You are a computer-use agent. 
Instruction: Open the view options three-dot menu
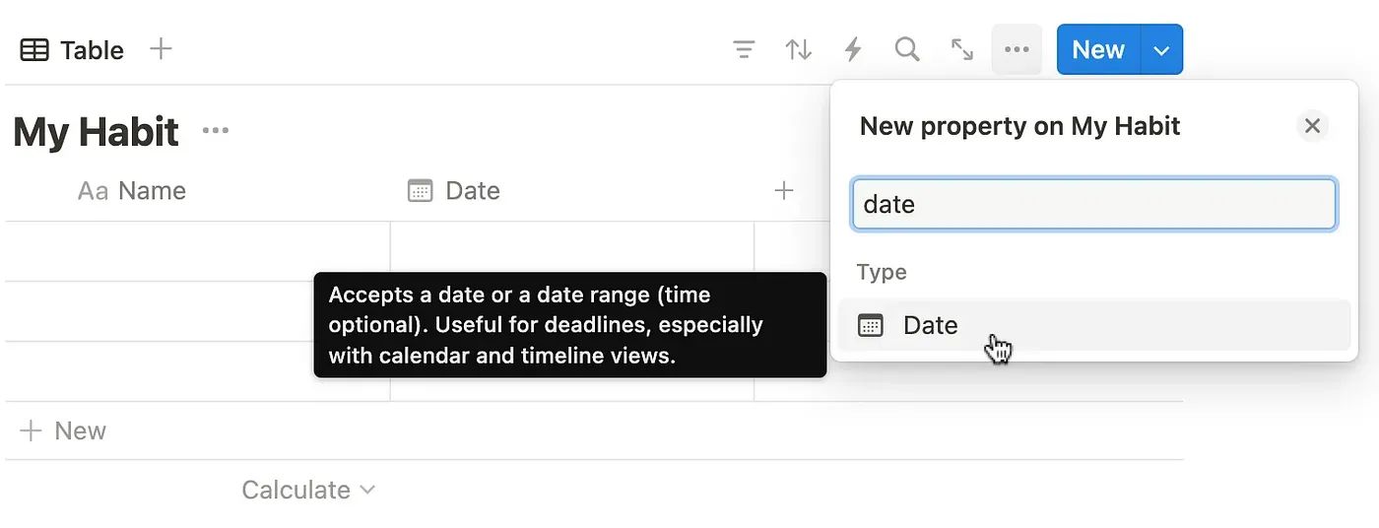pyautogui.click(x=1017, y=49)
